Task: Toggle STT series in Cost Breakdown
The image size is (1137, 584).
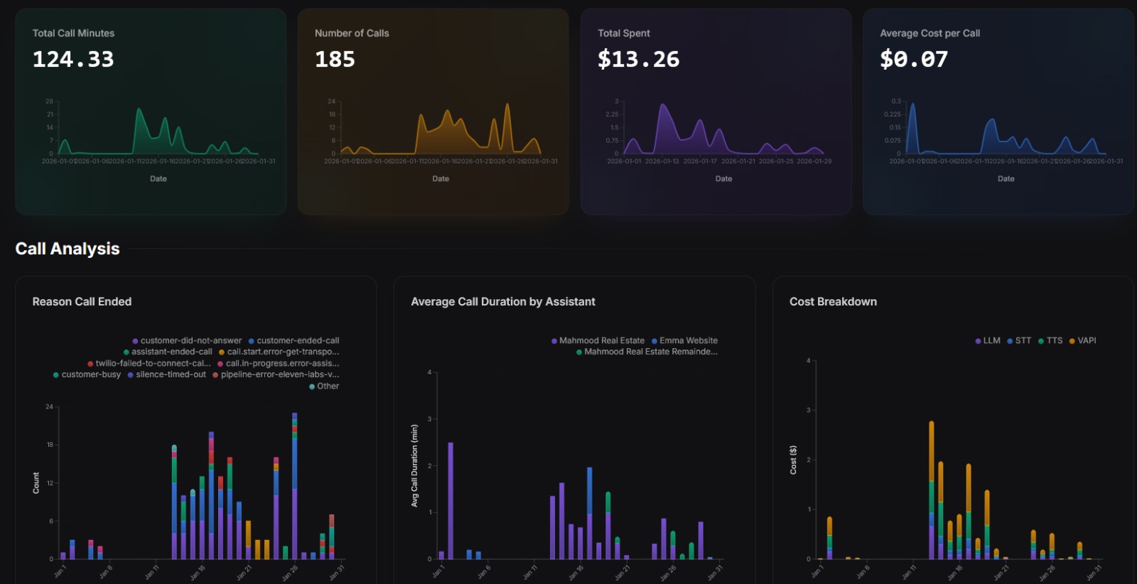Action: [x=1019, y=341]
